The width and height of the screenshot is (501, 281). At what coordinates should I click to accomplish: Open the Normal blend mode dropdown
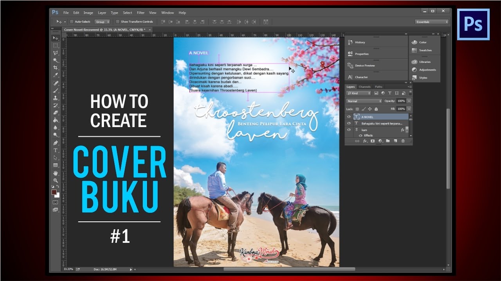point(364,101)
